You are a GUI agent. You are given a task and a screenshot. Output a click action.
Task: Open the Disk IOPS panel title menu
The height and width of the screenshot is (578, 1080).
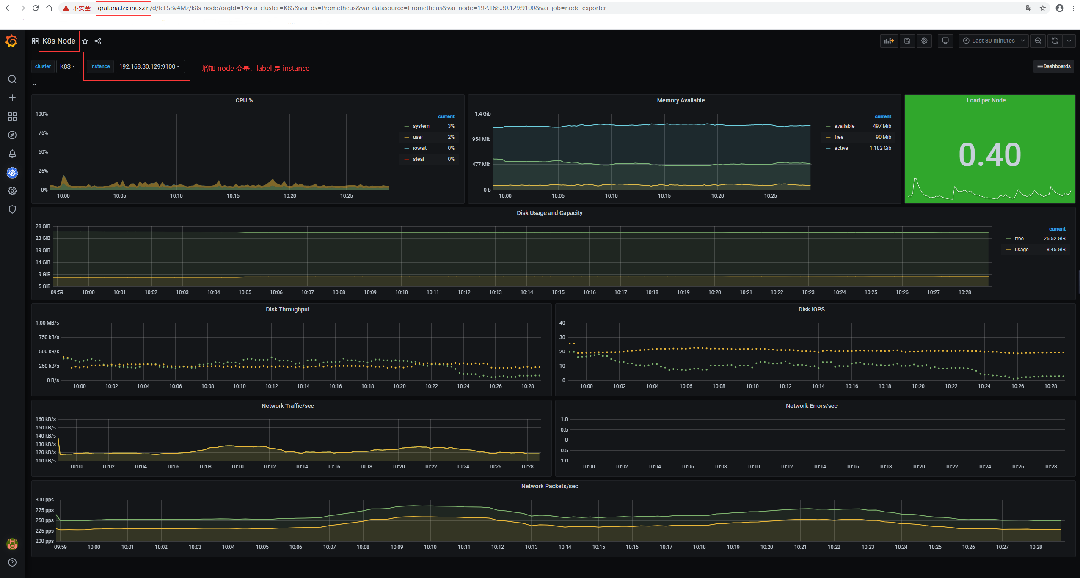(811, 309)
